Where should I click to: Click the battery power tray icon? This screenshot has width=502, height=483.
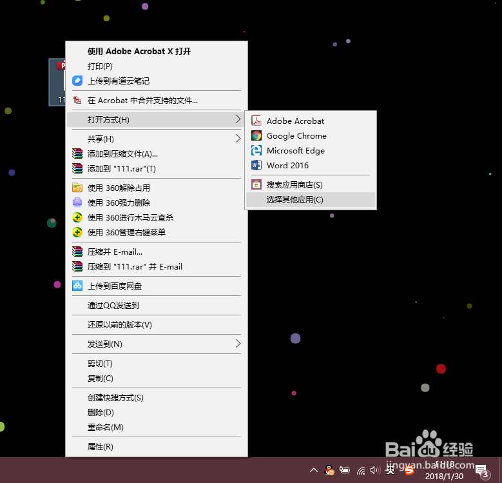(345, 470)
